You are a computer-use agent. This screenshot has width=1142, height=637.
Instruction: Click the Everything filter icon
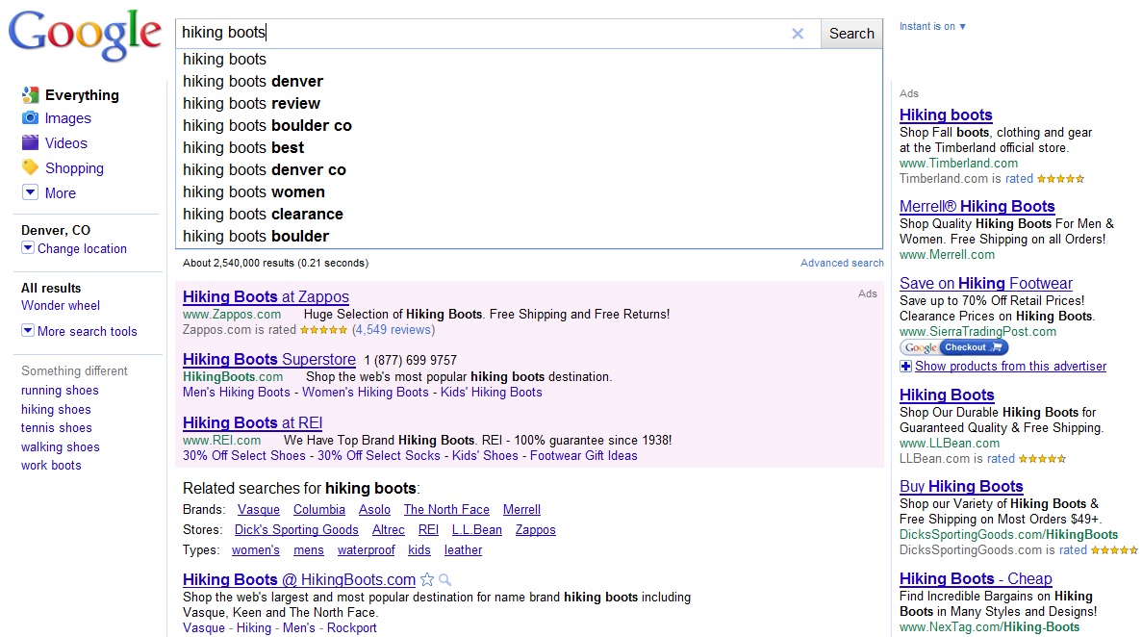30,94
